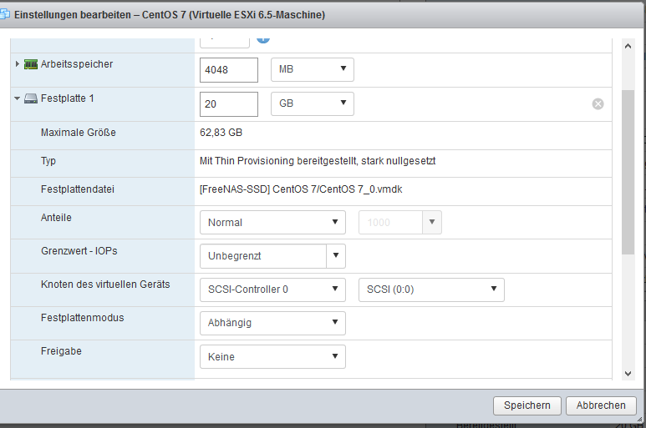This screenshot has height=428, width=646.
Task: Click the Abbrechen button
Action: coord(601,405)
